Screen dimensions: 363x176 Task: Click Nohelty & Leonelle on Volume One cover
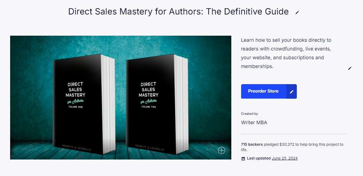pos(76,148)
